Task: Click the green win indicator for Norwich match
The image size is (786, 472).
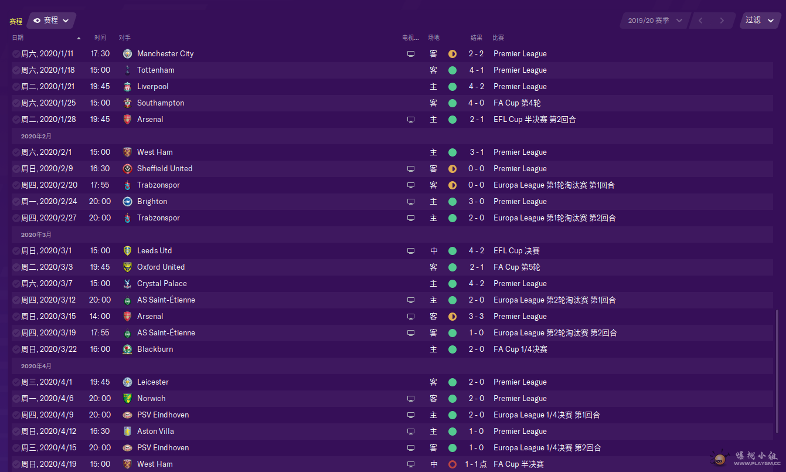Action: (x=452, y=398)
